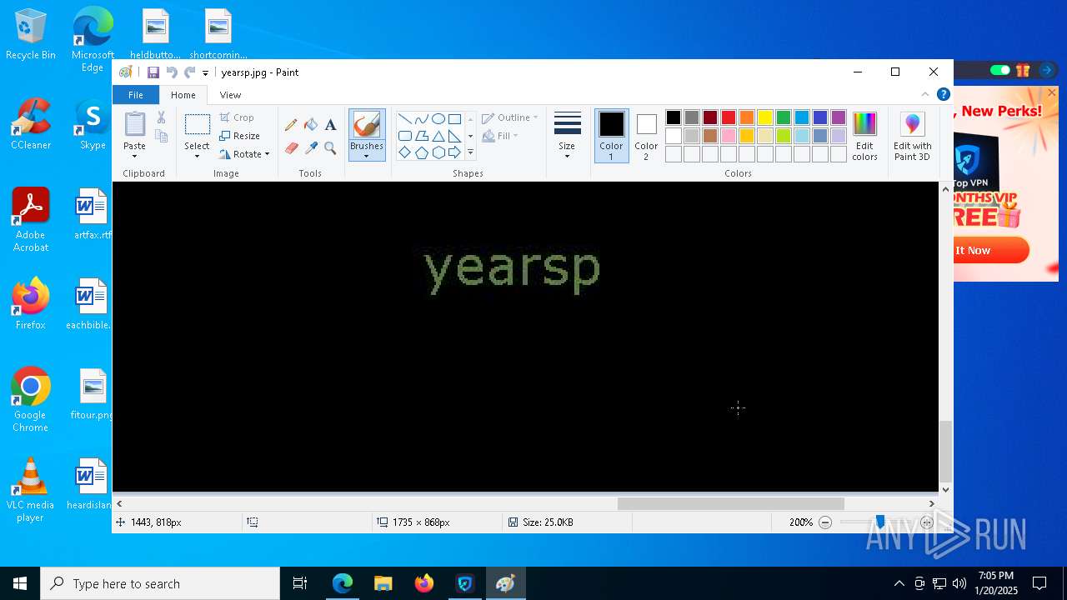Viewport: 1067px width, 600px height.
Task: Choose the Right triangle shape
Action: (454, 136)
